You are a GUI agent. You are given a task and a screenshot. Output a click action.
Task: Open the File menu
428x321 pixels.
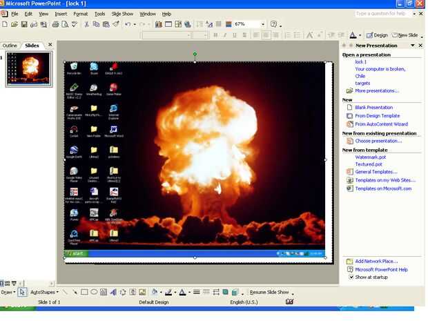click(x=14, y=14)
